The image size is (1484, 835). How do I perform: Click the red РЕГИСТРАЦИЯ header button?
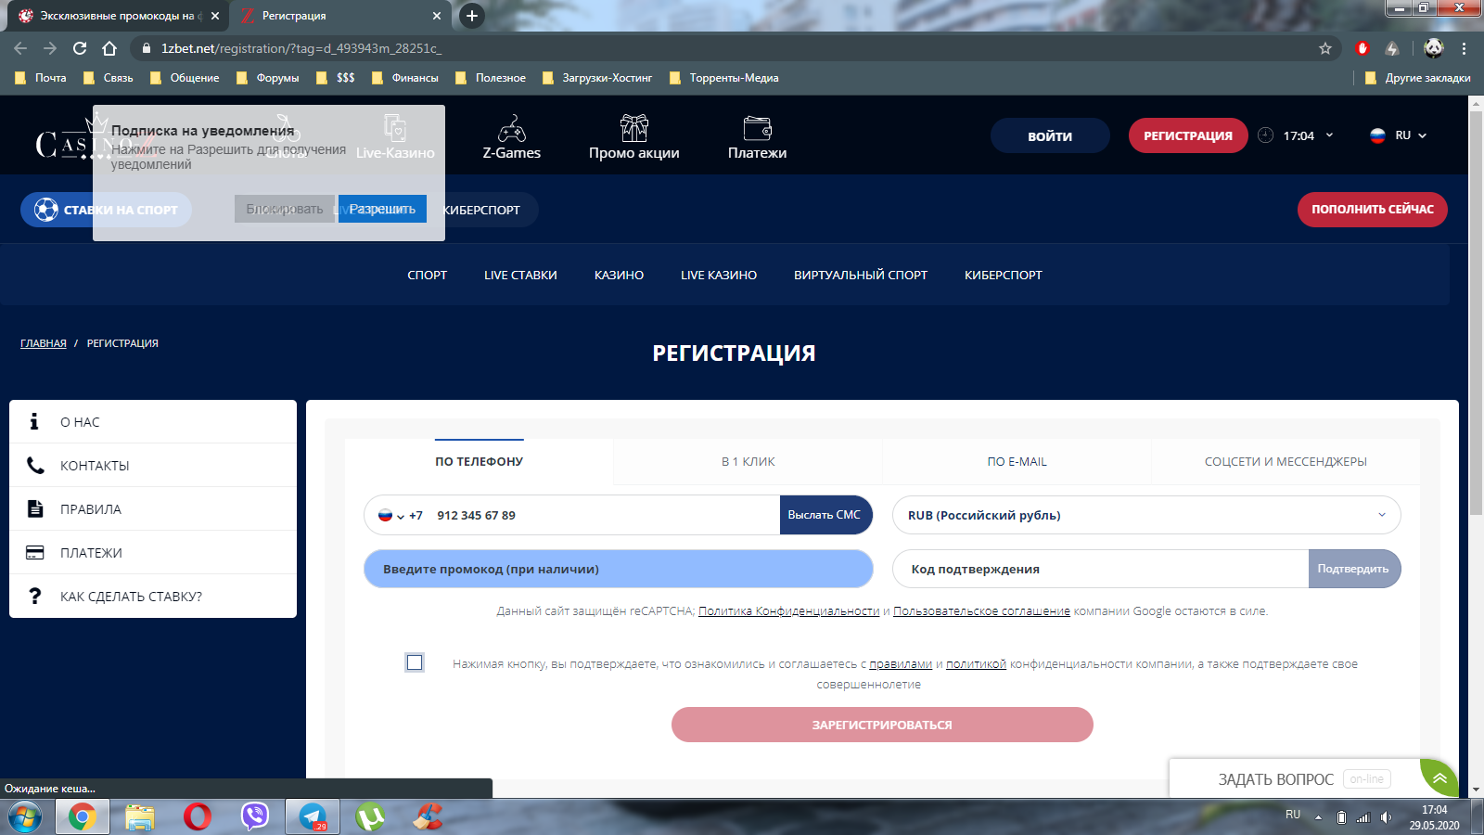coord(1188,135)
